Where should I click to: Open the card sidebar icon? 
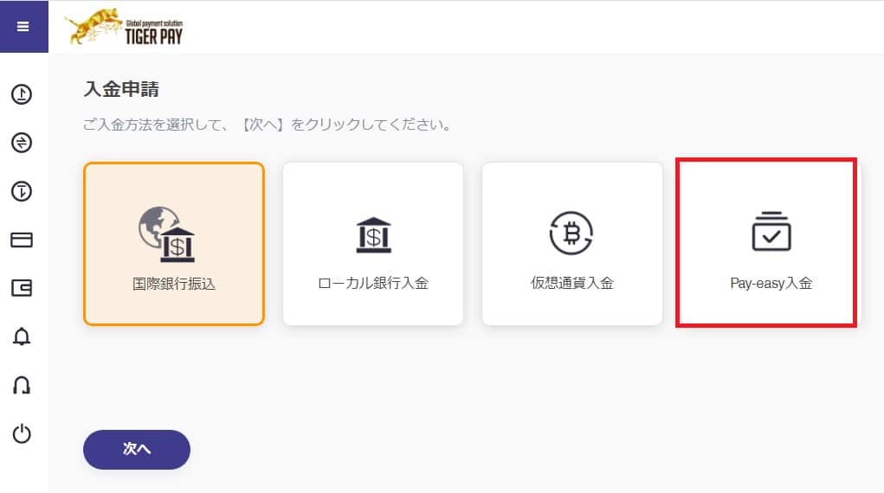click(x=22, y=240)
